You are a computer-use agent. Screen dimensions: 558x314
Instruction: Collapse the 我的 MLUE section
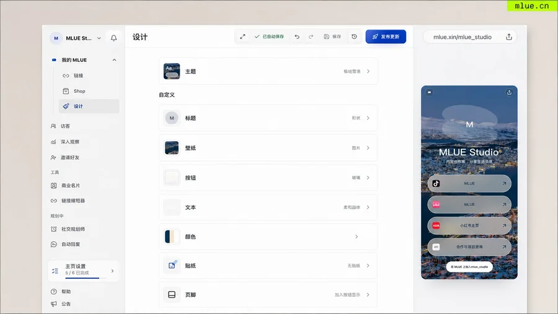(x=114, y=60)
